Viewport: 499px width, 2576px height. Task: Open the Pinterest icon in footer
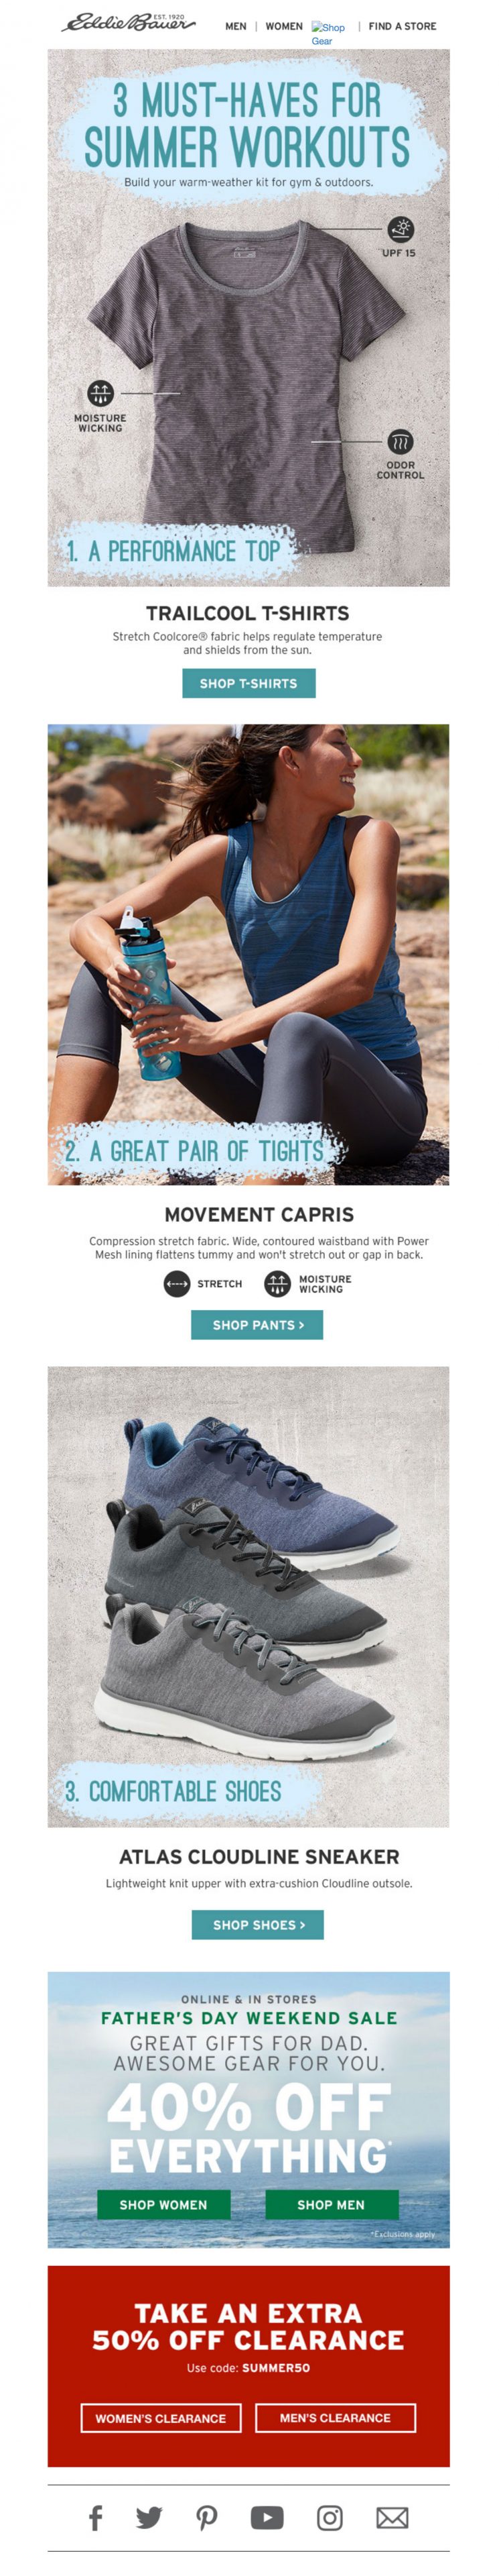pyautogui.click(x=208, y=2517)
